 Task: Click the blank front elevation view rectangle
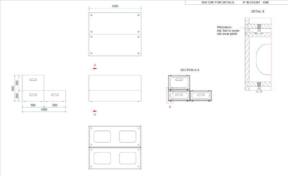click(115, 88)
